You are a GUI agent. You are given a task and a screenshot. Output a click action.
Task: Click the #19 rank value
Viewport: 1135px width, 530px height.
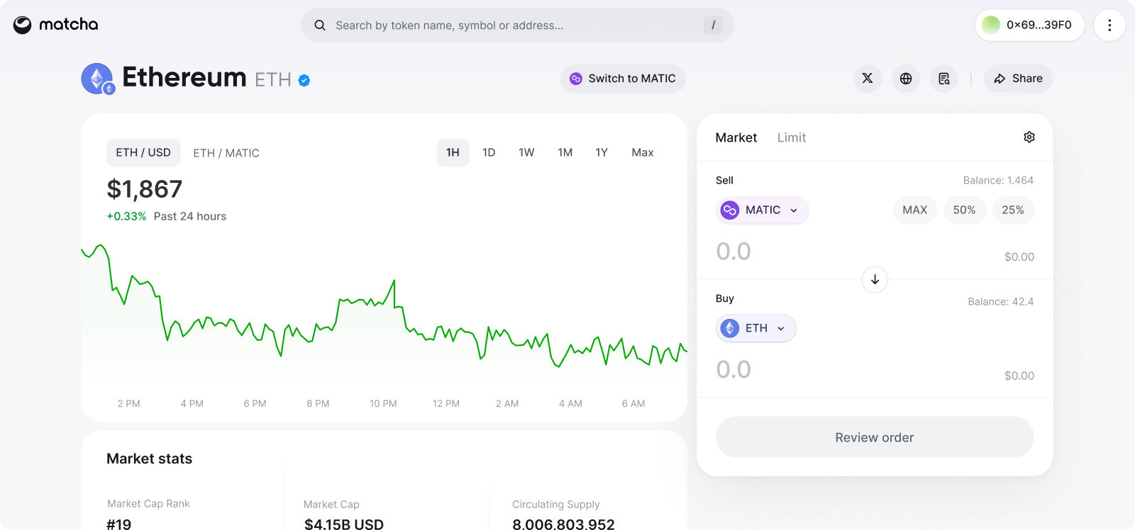click(119, 524)
